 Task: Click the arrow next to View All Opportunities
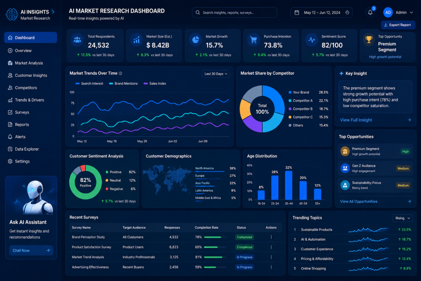point(409,202)
